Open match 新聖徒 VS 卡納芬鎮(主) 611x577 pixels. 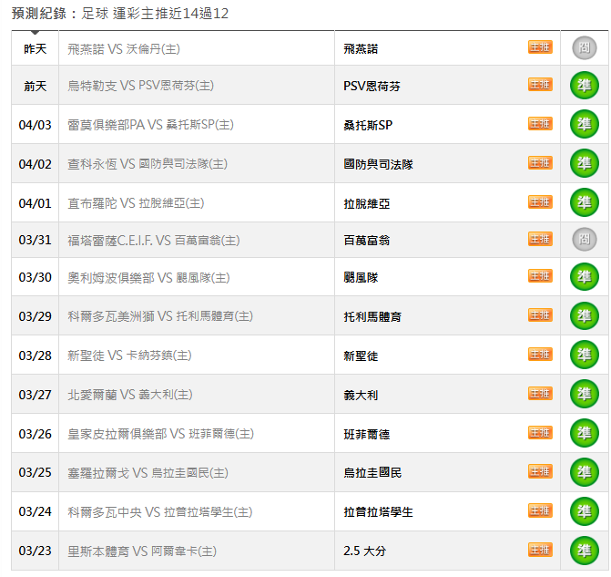(x=129, y=355)
